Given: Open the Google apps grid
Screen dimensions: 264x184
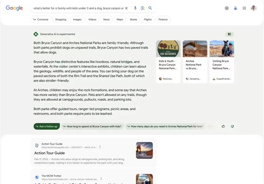Looking at the screenshot, I should [244, 8].
